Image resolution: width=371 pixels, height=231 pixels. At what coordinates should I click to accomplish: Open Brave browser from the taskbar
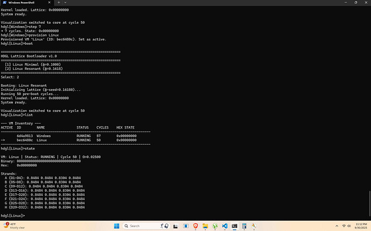click(x=194, y=226)
